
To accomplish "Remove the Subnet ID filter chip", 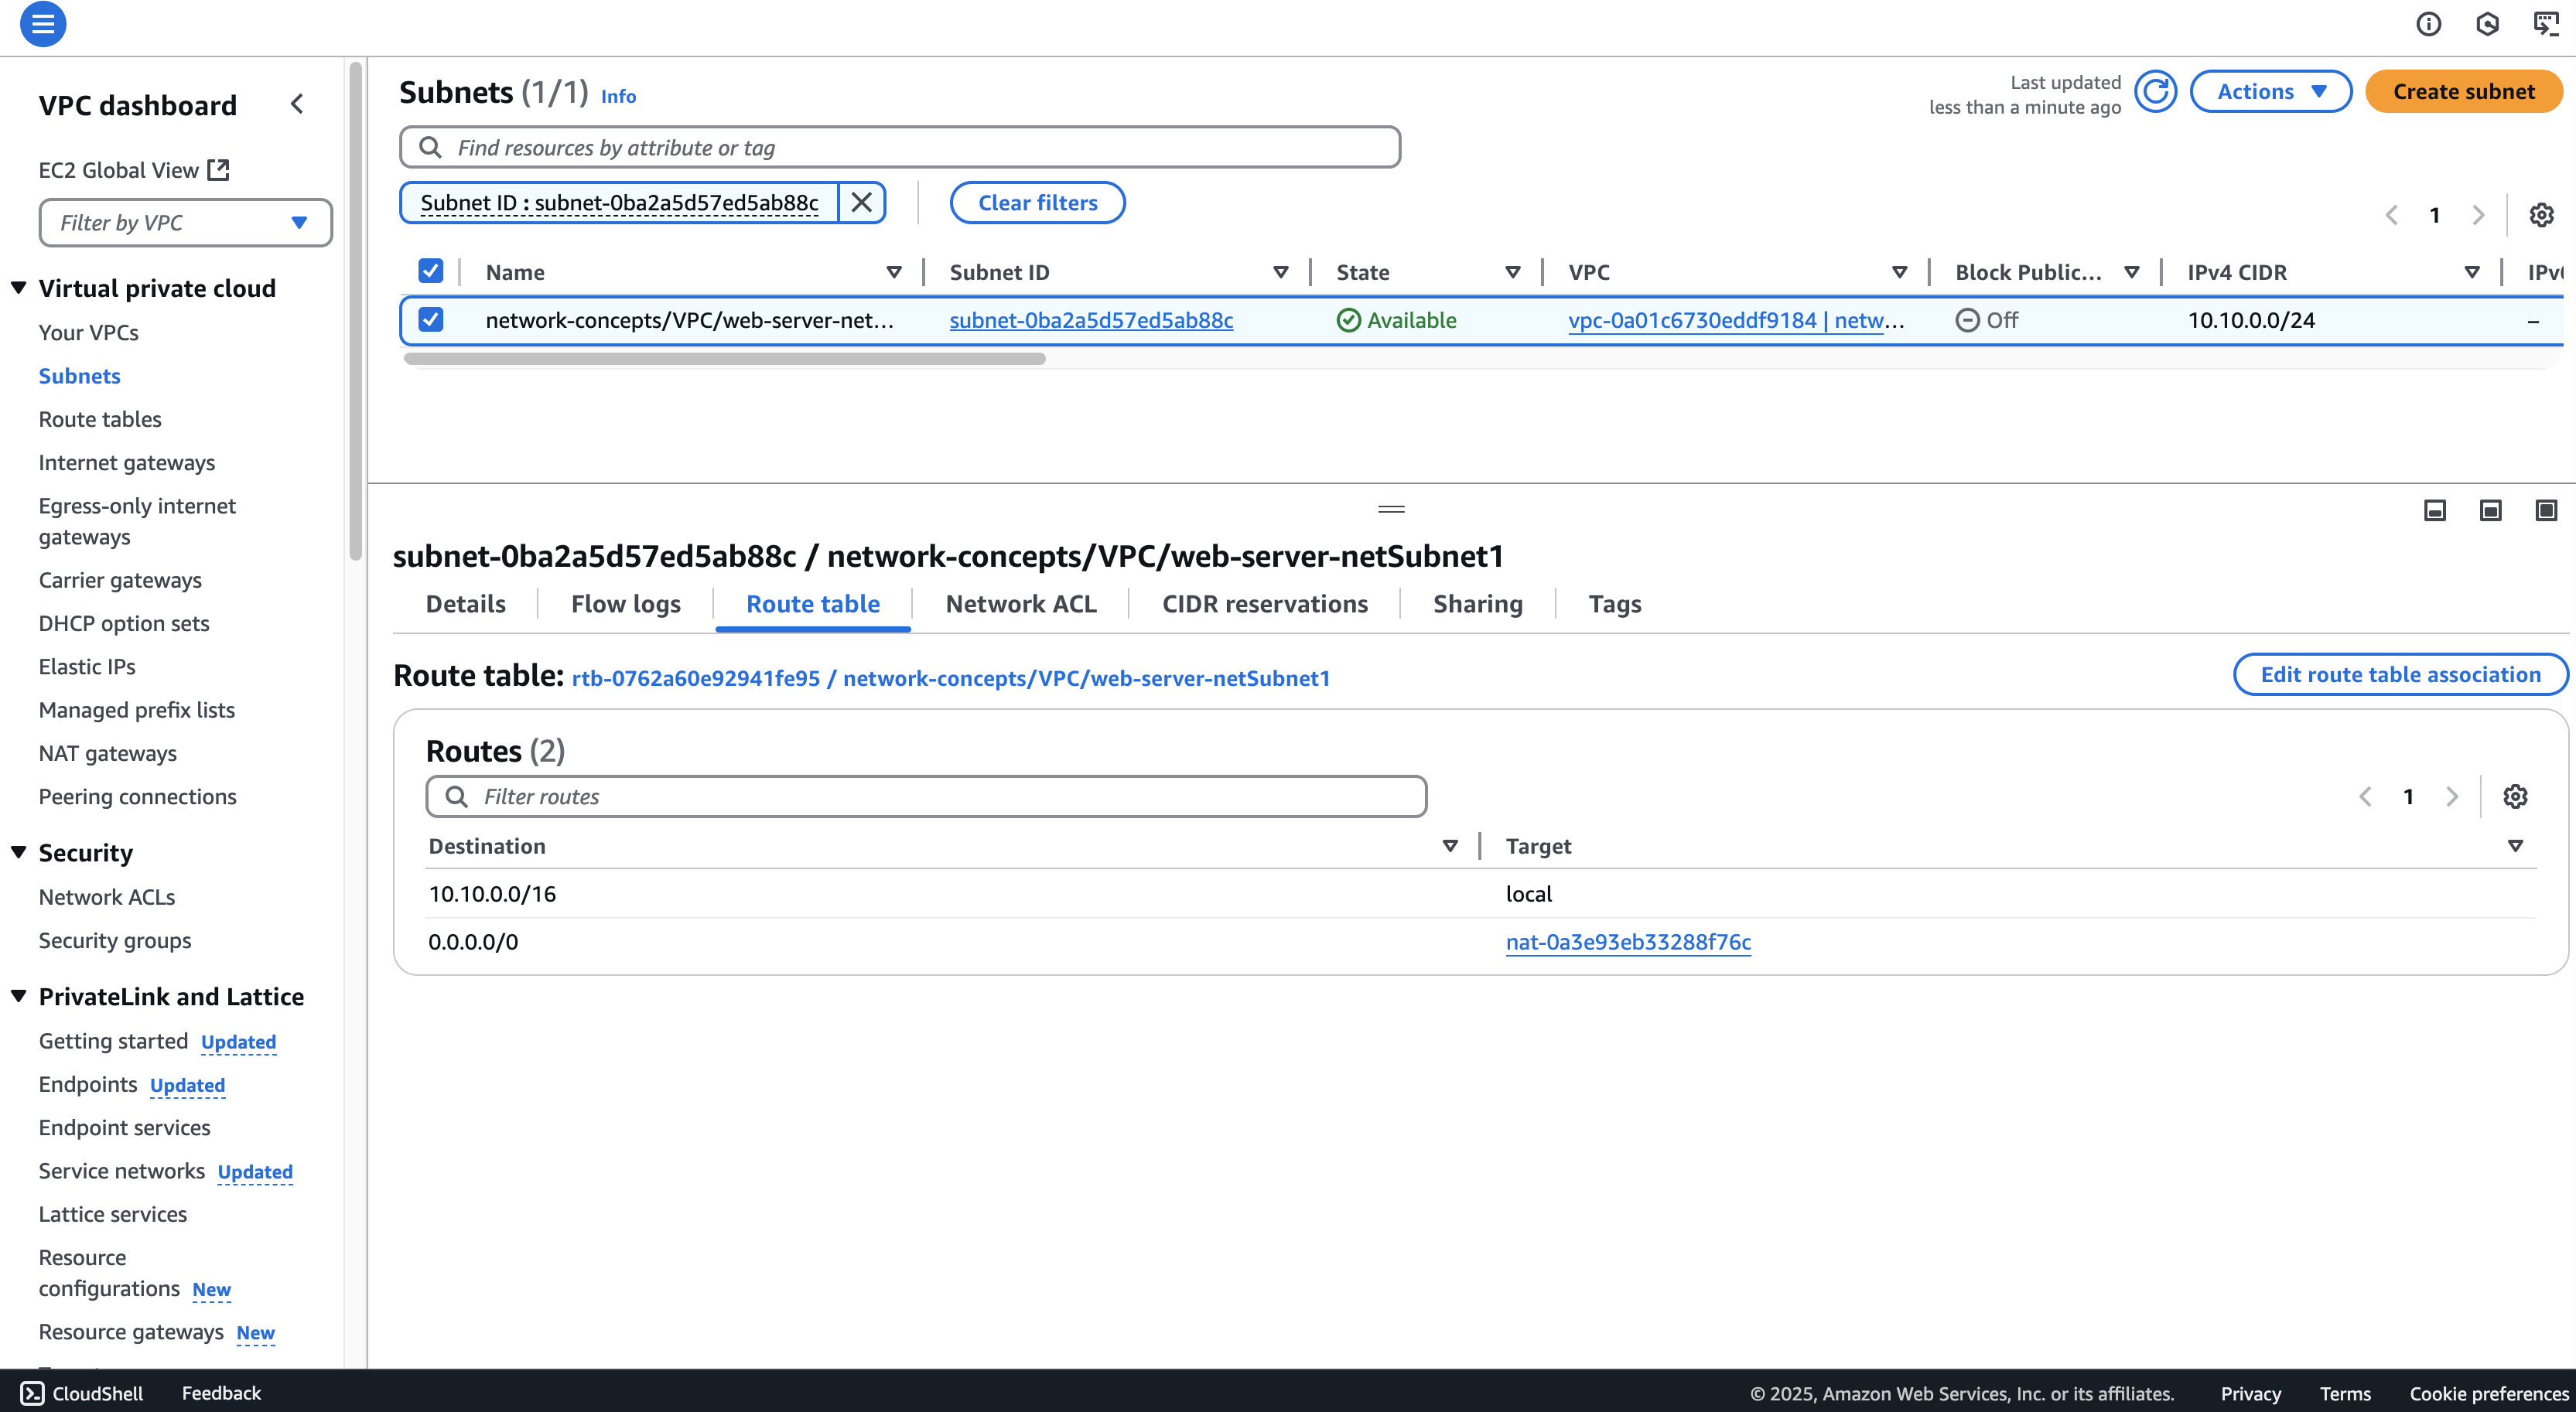I will 861,203.
